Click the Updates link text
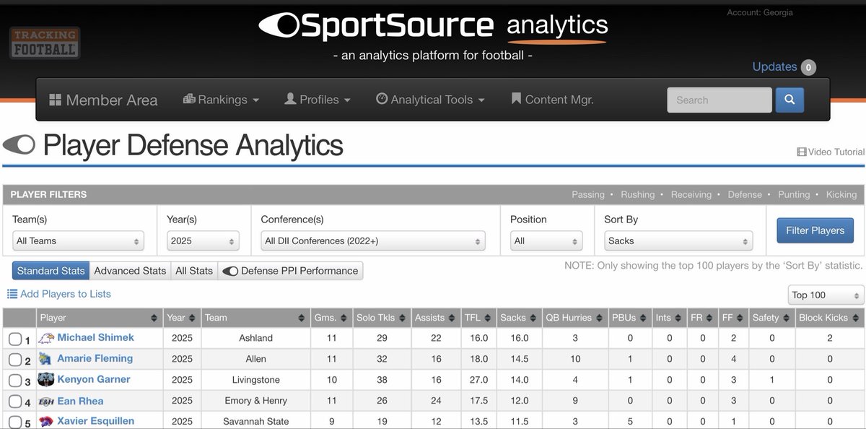Viewport: 866px width, 429px height. pos(774,66)
